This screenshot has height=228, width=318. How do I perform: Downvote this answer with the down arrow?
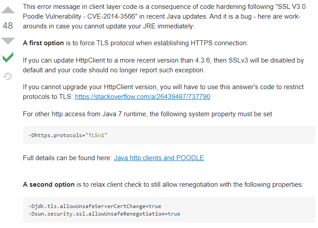click(8, 41)
